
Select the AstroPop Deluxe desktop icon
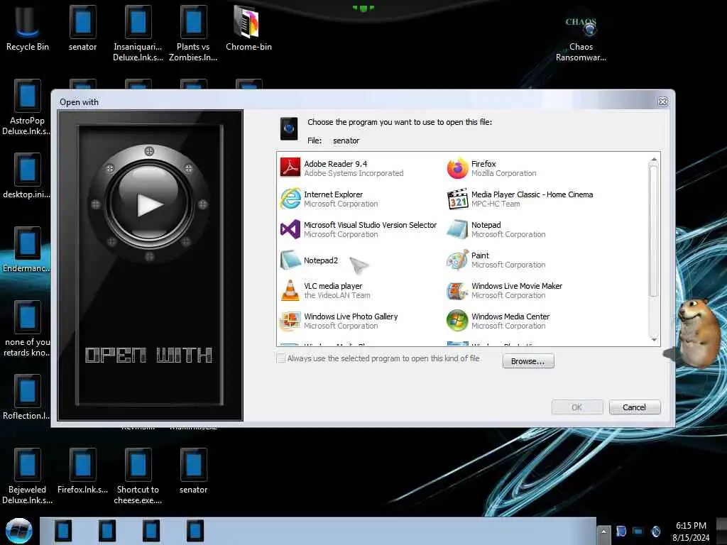coord(27,108)
